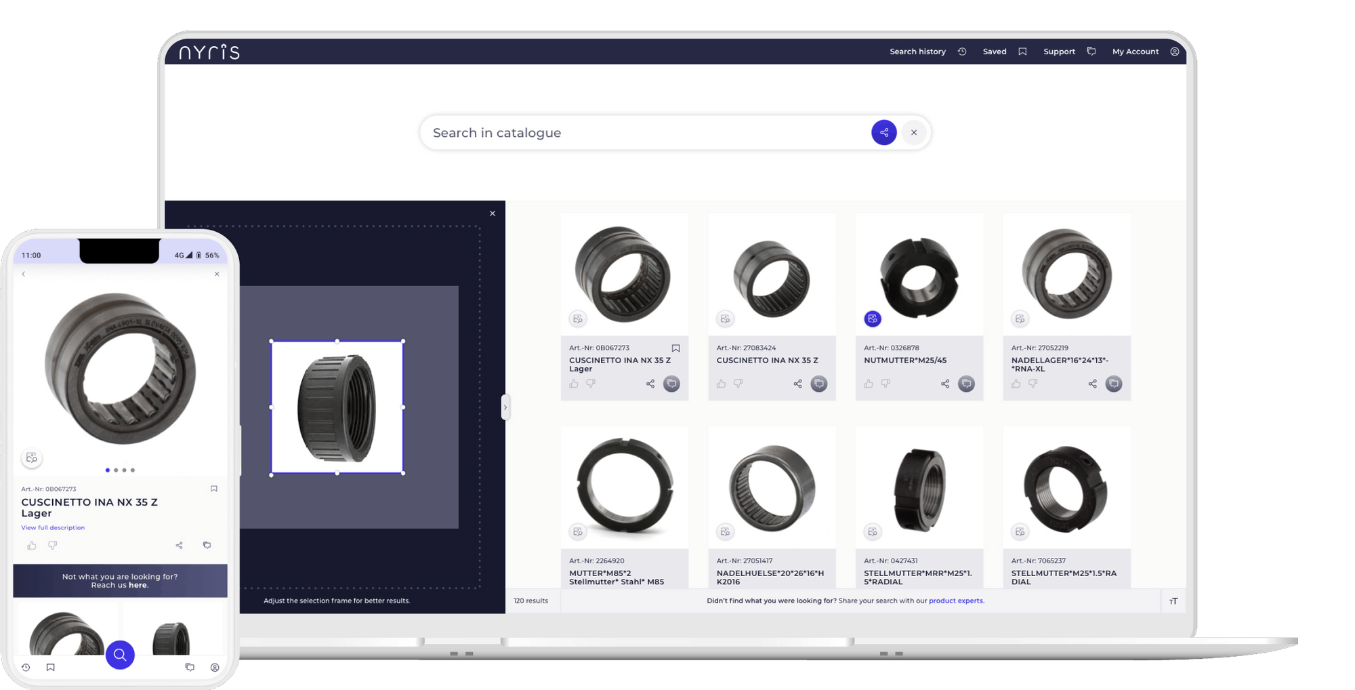Open chat for laptop card Art.-Nr 0B067273
The width and height of the screenshot is (1355, 690).
click(671, 384)
